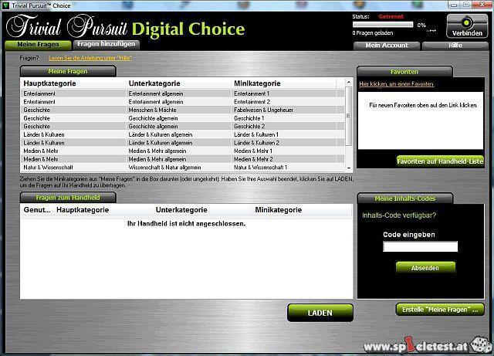Viewport: 494px width, 356px height.
Task: Open the Hilfe tab
Action: (x=455, y=46)
